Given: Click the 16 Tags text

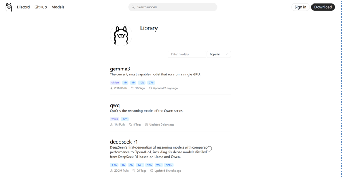Looking at the screenshot, I should tap(140, 88).
